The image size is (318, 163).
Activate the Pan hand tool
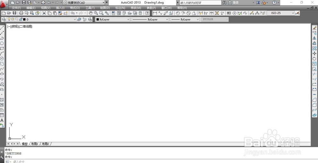tap(90, 13)
